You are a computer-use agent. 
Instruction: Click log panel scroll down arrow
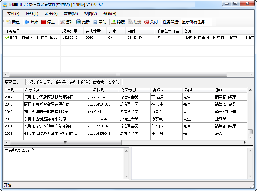[x=126, y=177]
